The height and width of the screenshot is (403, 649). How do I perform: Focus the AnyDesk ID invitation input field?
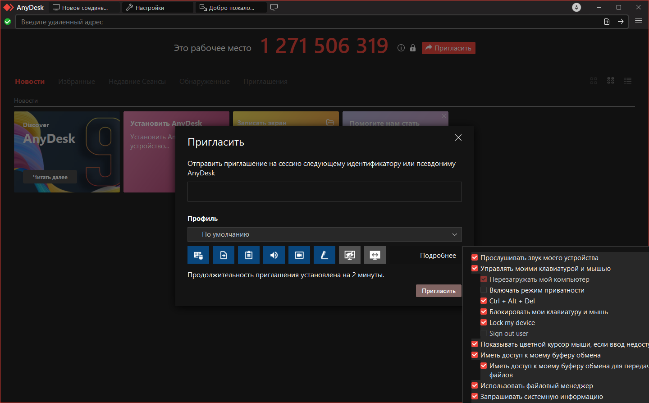[324, 192]
